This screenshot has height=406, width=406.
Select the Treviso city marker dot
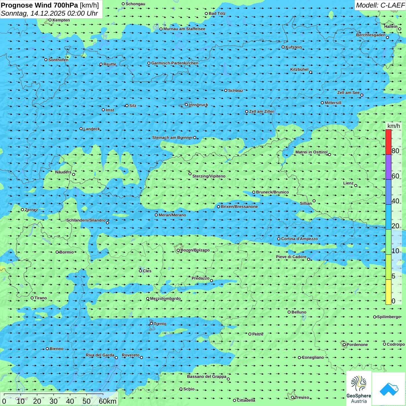click(293, 397)
